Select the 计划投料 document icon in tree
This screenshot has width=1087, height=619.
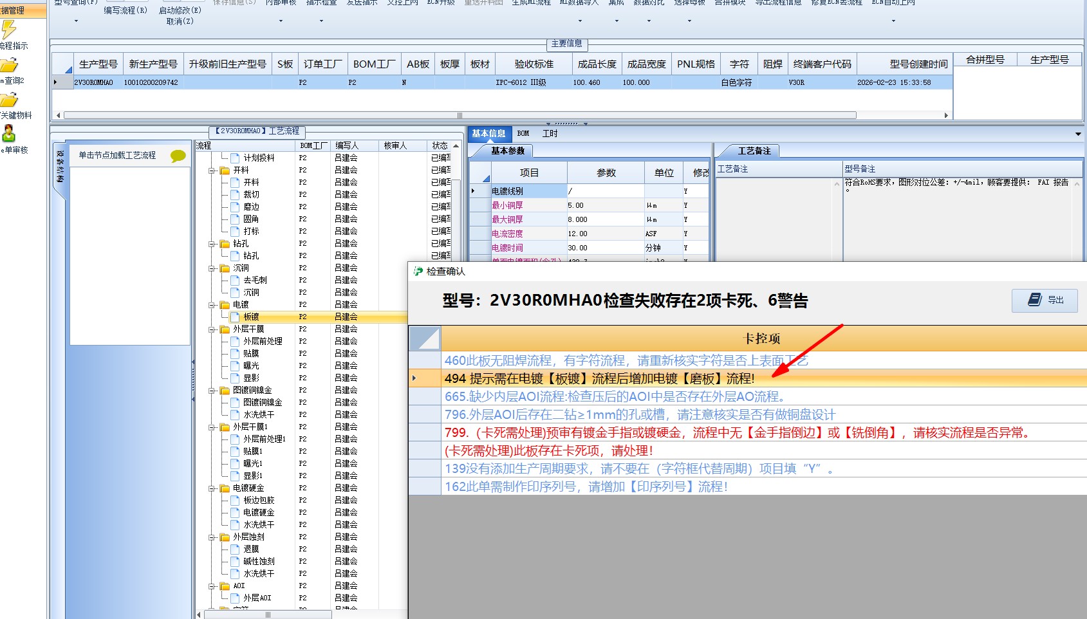click(x=235, y=158)
